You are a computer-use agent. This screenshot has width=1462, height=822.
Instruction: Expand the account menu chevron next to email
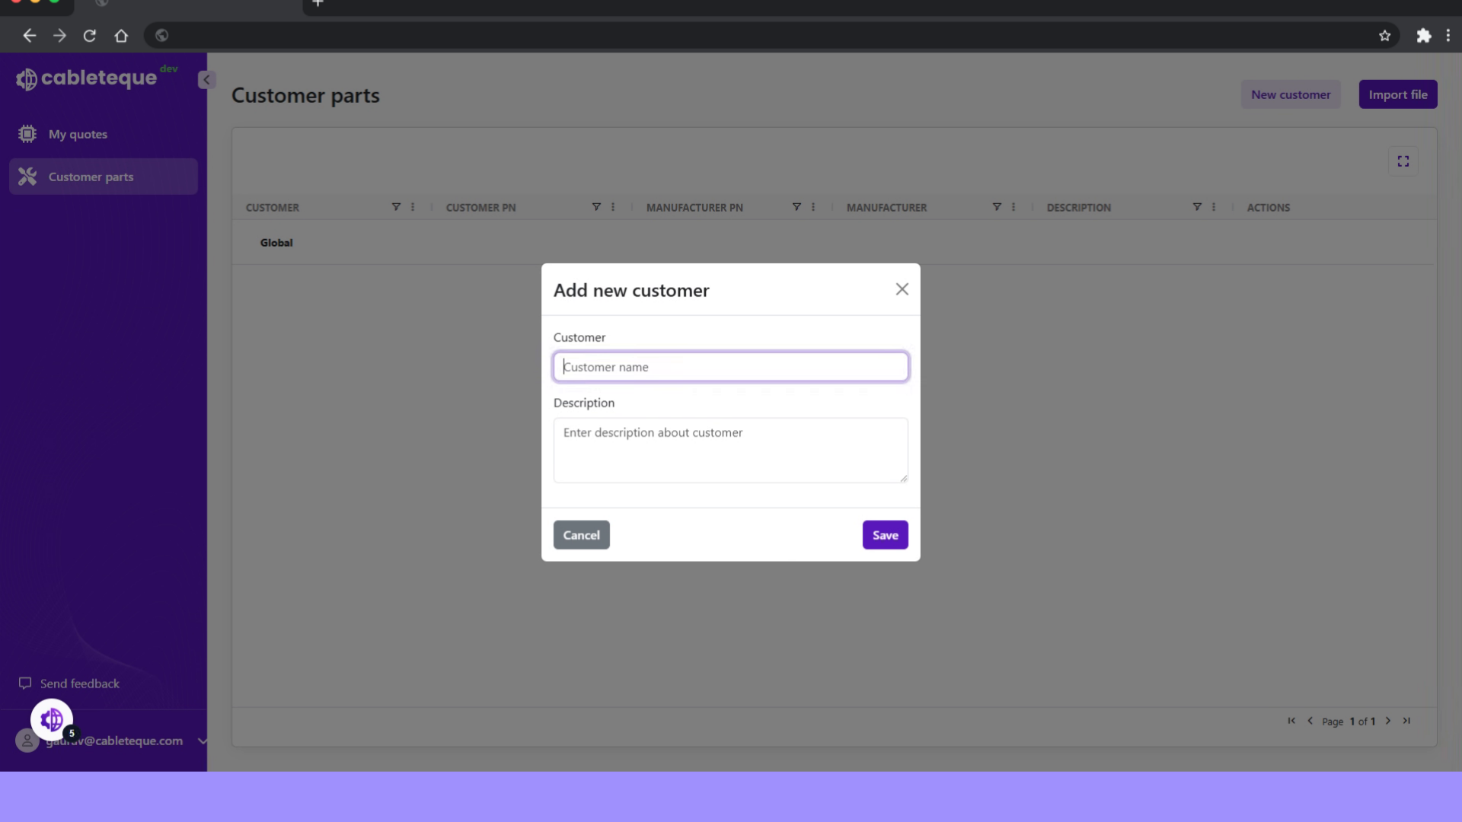click(x=203, y=741)
